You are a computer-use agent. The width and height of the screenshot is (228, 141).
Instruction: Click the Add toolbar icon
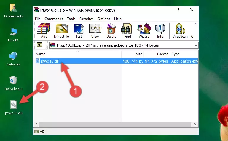tap(44, 31)
